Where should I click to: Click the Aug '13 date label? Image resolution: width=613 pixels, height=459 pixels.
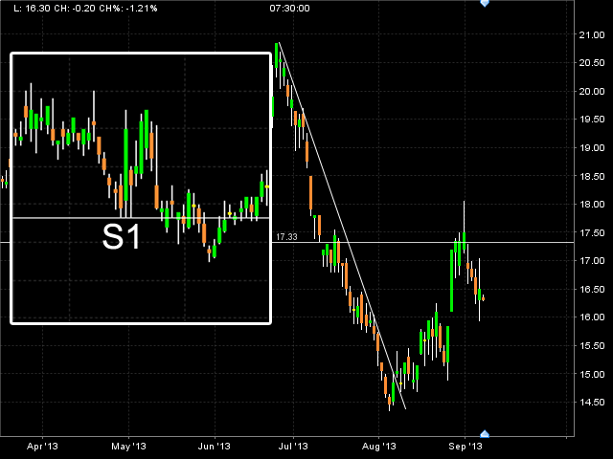(x=379, y=447)
